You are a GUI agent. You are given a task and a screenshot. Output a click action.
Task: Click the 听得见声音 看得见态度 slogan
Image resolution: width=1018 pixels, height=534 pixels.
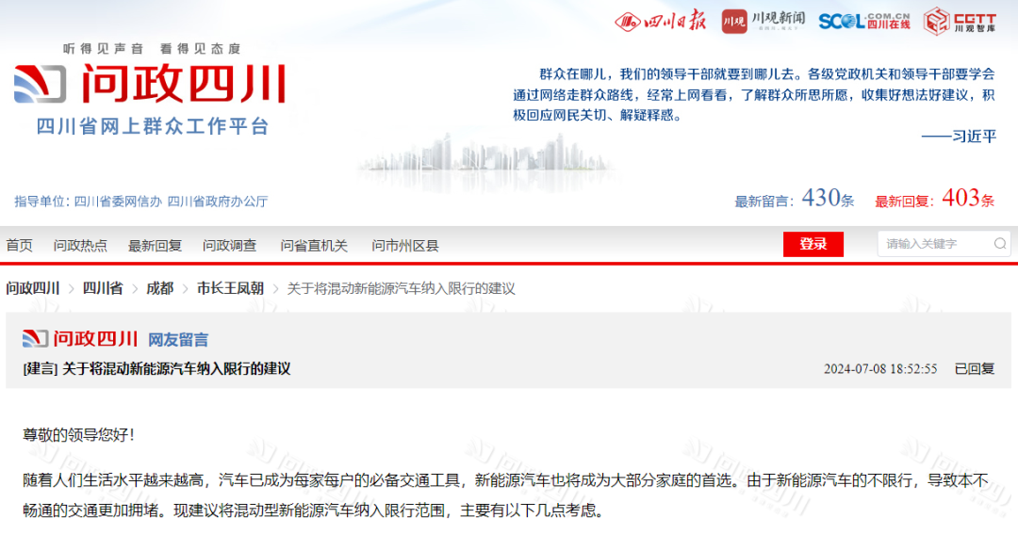tap(152, 49)
